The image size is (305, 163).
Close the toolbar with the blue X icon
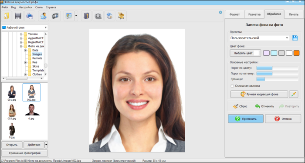tap(220, 12)
